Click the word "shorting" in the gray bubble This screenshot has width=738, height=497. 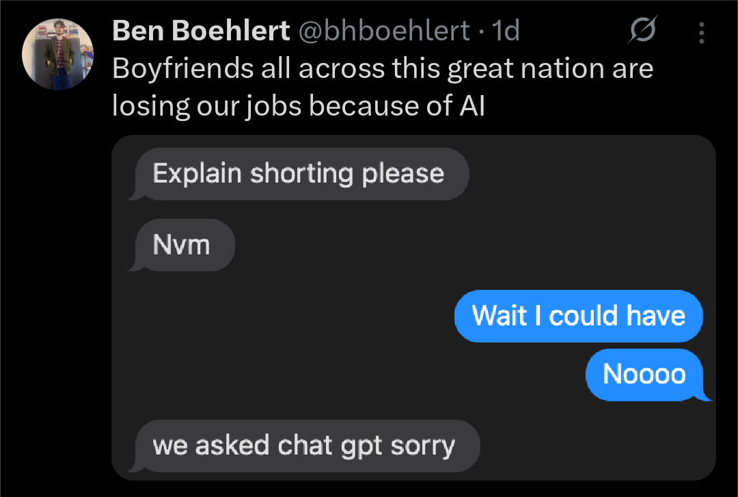tap(301, 174)
